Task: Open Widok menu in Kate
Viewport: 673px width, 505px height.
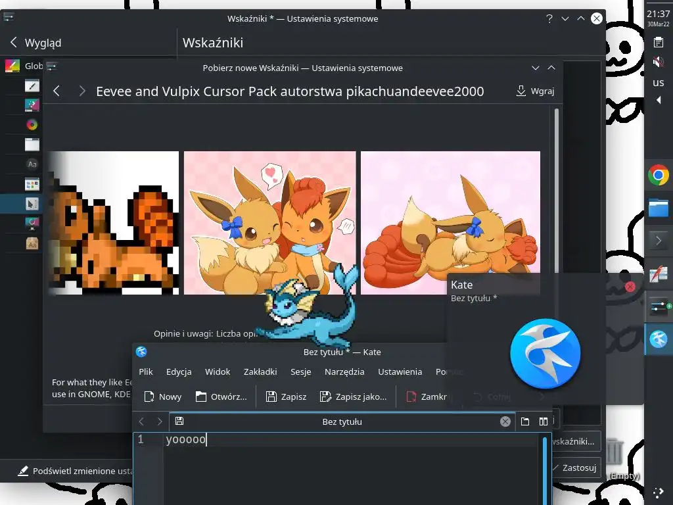Action: click(218, 372)
